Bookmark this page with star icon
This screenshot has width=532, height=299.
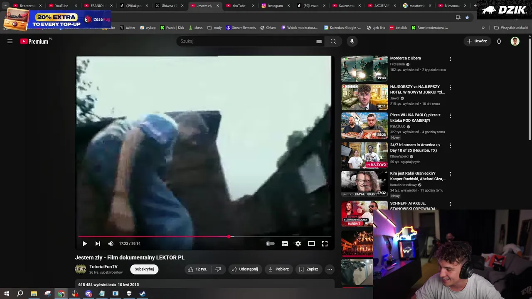pyautogui.click(x=467, y=17)
